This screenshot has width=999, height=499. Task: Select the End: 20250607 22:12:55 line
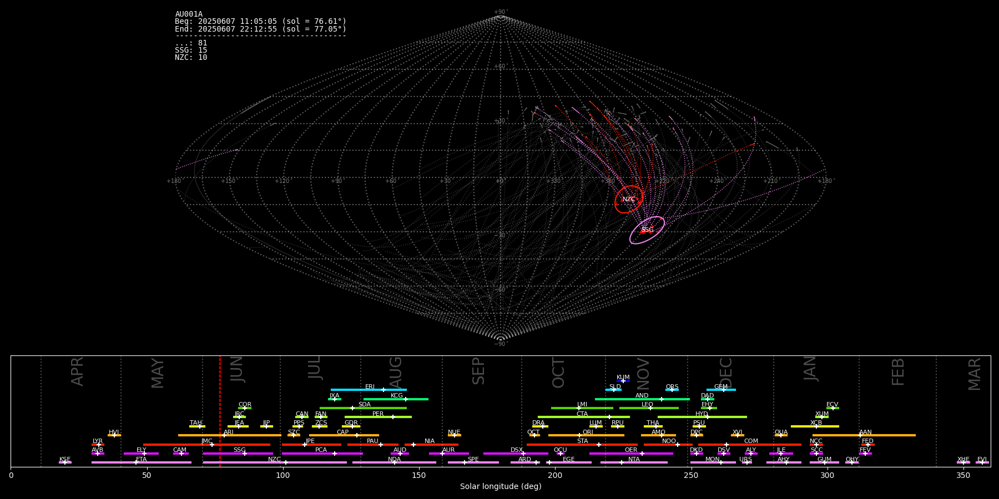point(260,29)
